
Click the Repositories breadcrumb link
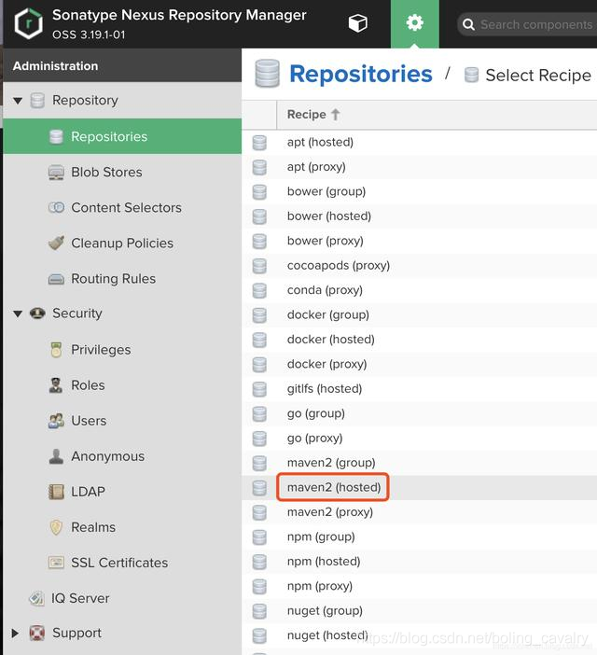click(361, 74)
